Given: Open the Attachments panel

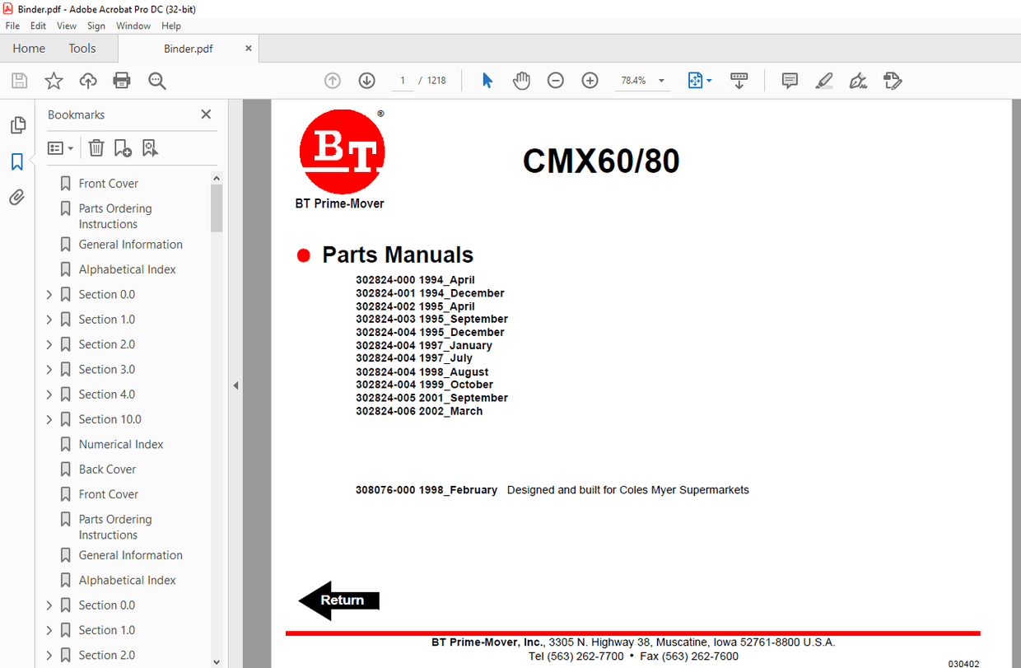Looking at the screenshot, I should [x=17, y=197].
